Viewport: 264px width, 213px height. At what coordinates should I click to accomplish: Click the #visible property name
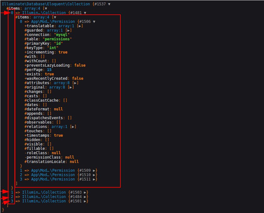click(x=33, y=144)
